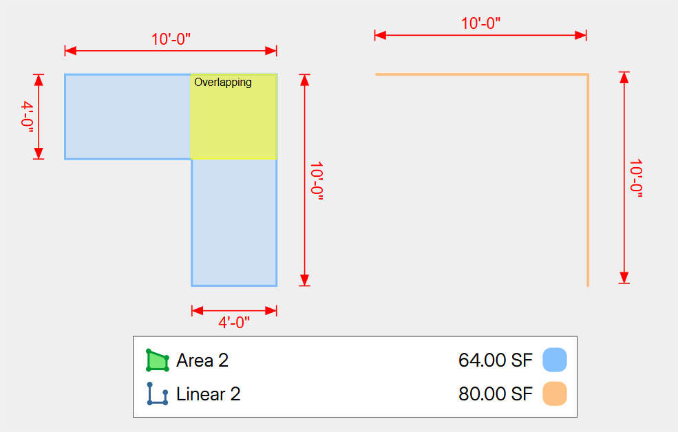
Task: Click the Linear 2 legend label
Action: [x=209, y=394]
